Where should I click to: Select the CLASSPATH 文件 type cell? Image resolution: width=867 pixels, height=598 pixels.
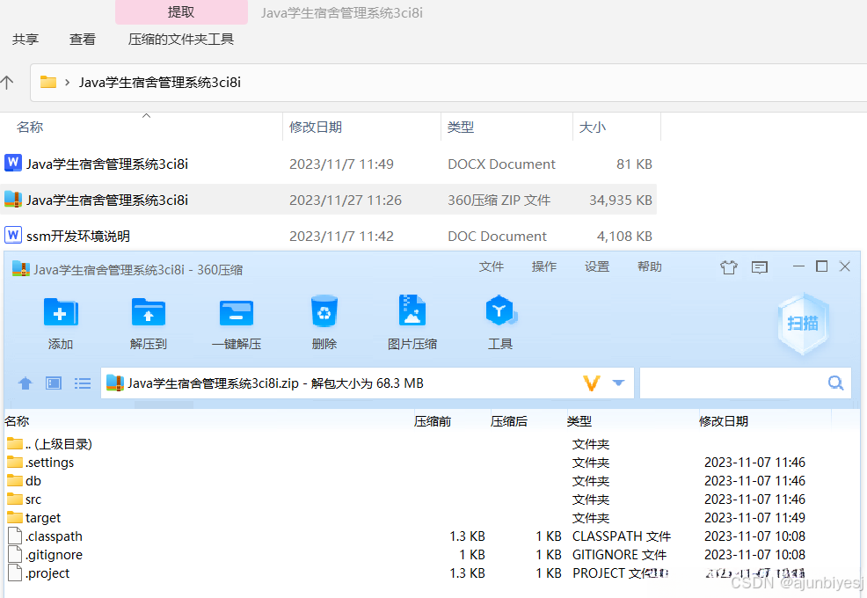coord(622,536)
